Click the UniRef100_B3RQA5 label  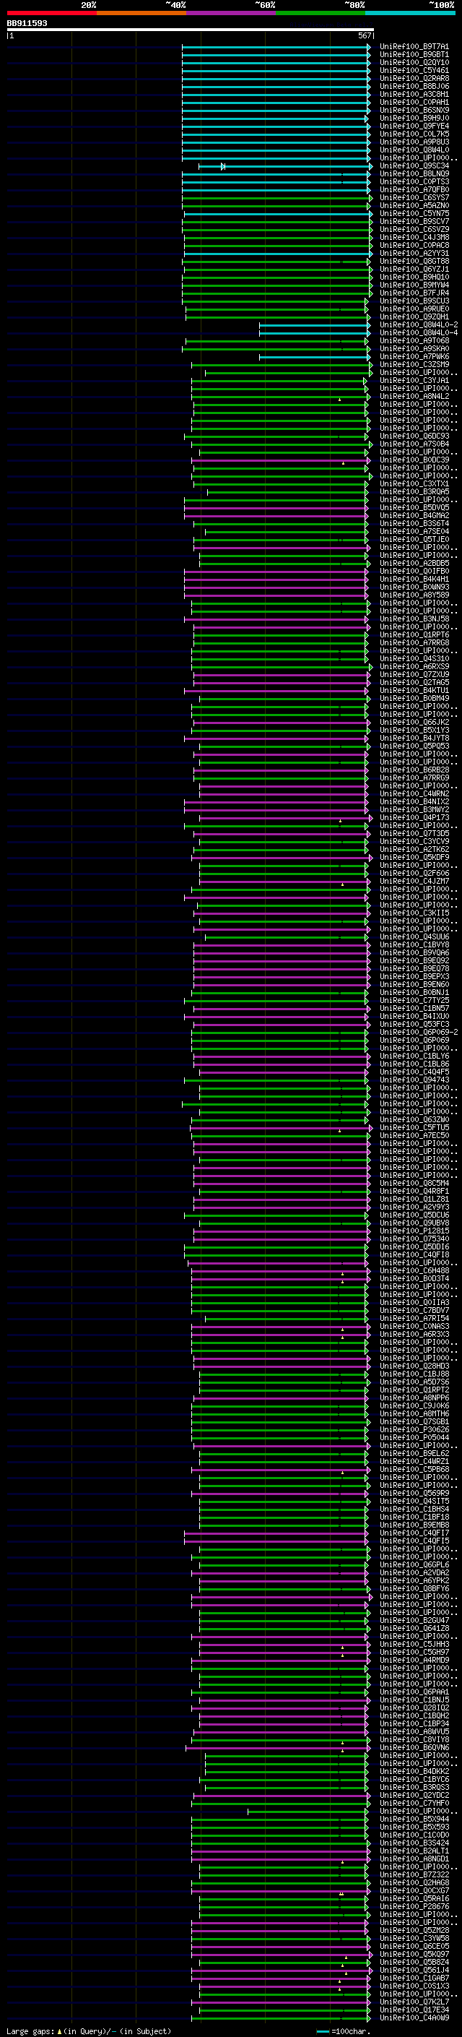click(x=414, y=492)
